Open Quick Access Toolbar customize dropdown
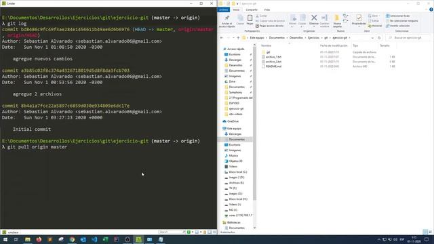 237,3
